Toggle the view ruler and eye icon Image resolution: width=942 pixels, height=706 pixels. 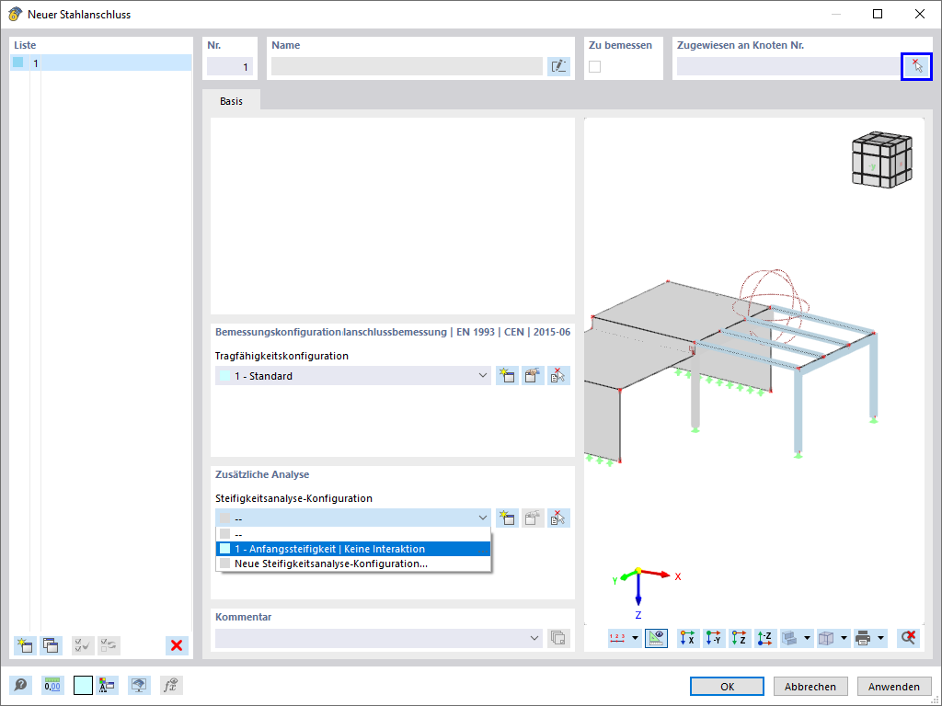tap(656, 638)
